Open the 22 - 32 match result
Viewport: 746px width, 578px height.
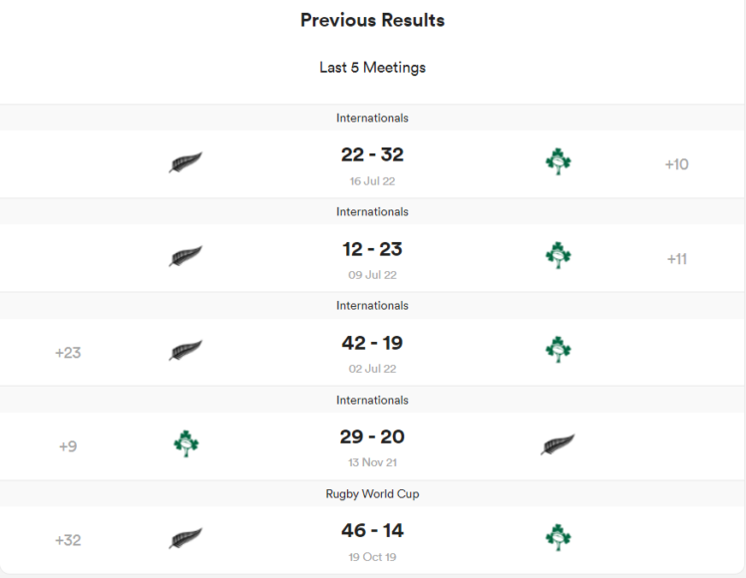[372, 154]
